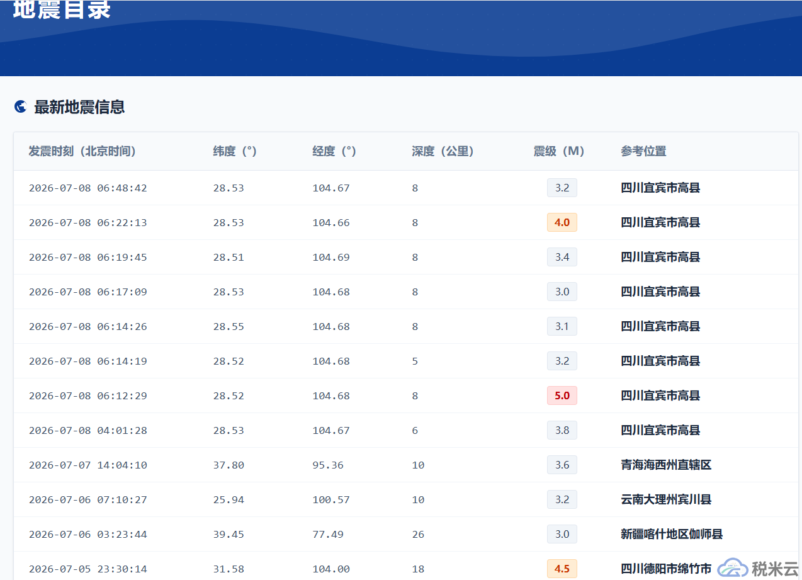Select the time 2026-07-06 03:23:44
The width and height of the screenshot is (802, 580).
coord(88,535)
